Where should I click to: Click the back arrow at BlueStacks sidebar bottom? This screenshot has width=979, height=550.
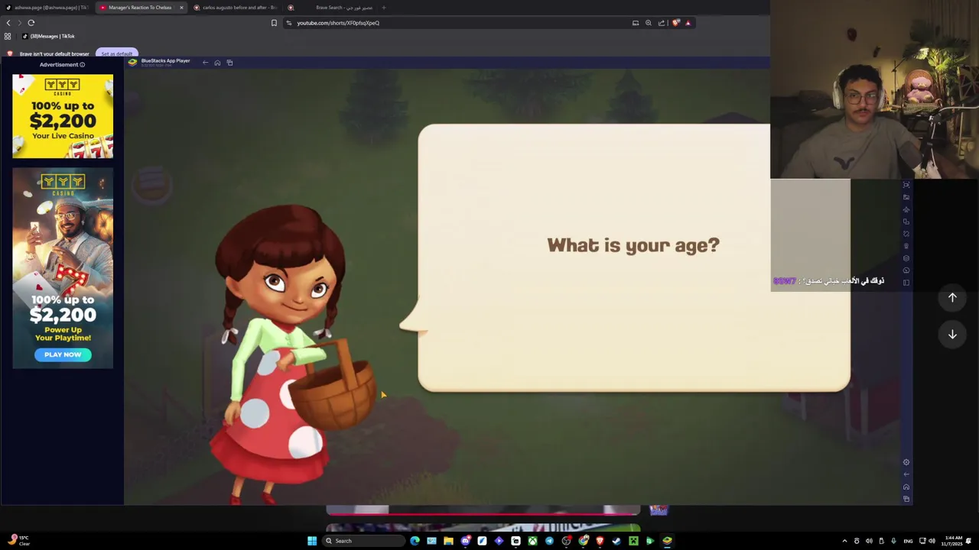pyautogui.click(x=906, y=474)
